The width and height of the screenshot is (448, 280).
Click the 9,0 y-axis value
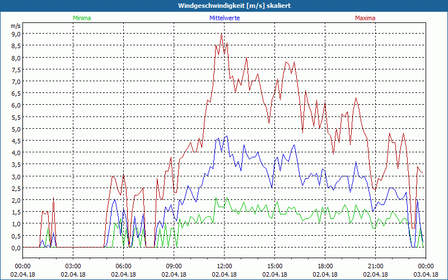click(16, 34)
